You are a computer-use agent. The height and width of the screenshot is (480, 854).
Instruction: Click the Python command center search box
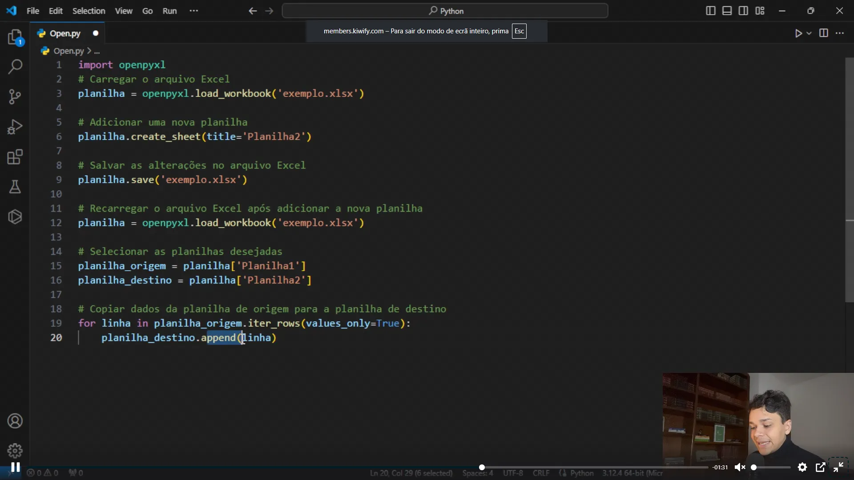(x=445, y=11)
